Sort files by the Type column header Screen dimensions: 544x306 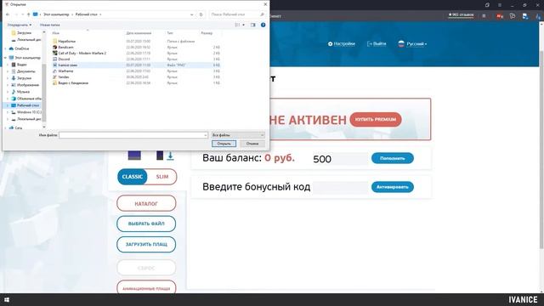(x=170, y=33)
